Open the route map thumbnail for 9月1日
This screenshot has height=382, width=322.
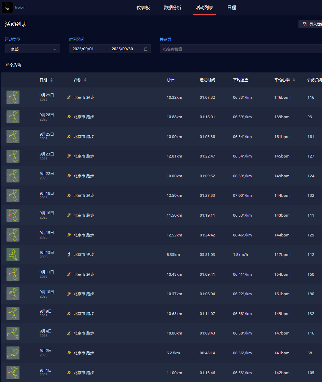tap(13, 372)
